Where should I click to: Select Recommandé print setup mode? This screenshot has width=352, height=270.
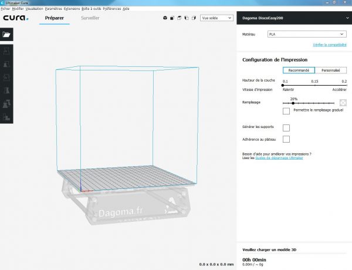point(299,70)
